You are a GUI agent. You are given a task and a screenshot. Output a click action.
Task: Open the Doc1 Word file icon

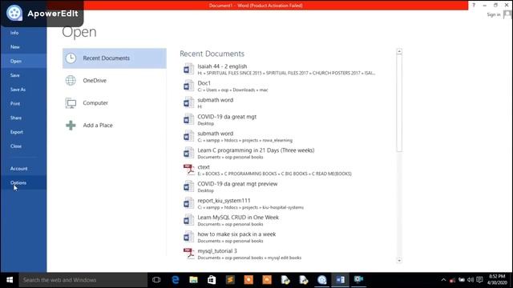click(x=188, y=86)
